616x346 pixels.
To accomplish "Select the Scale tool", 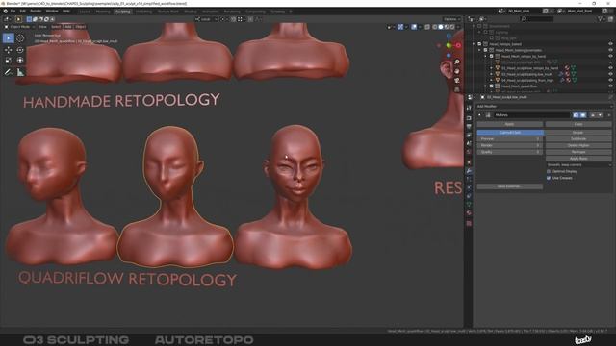I will pyautogui.click(x=9, y=61).
